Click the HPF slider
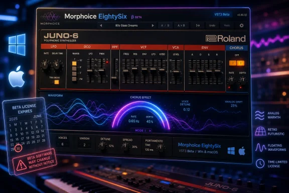289x193 pixels. [x=114, y=78]
